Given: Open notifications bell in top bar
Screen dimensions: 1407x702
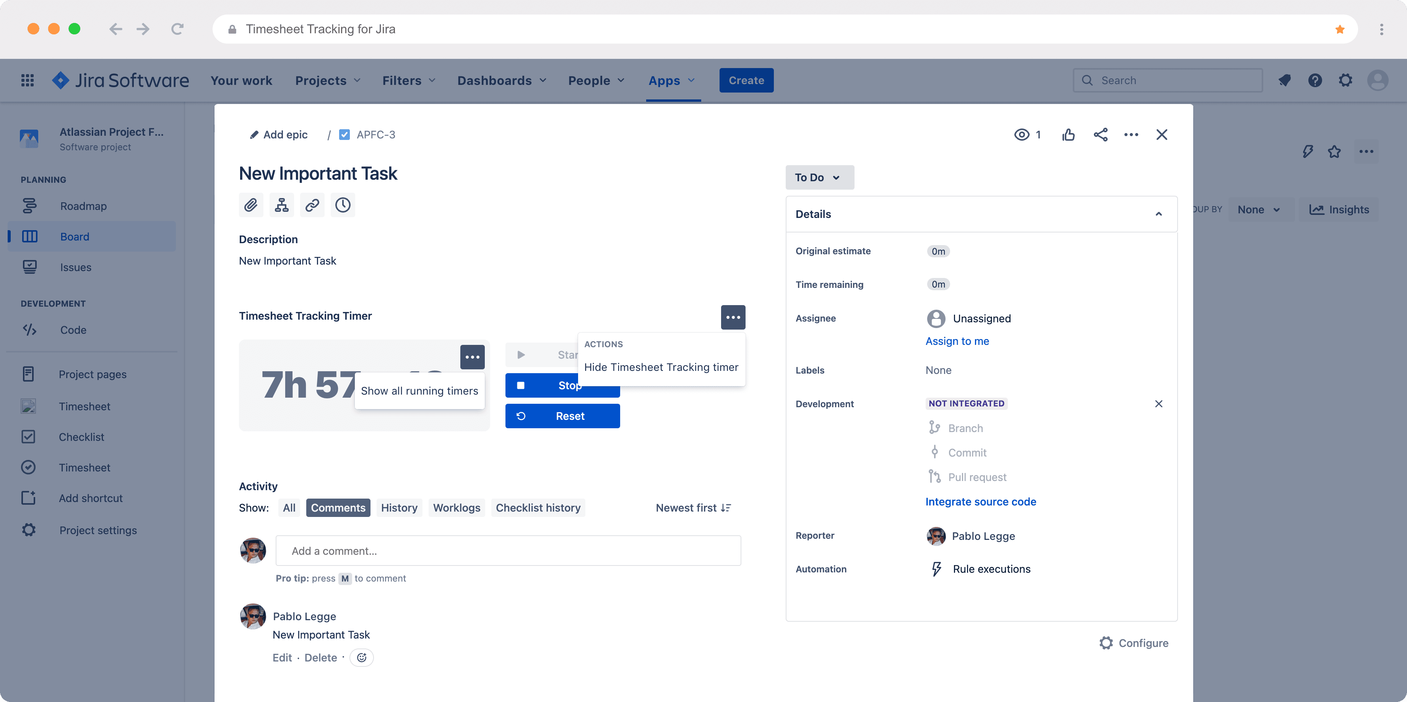Looking at the screenshot, I should click(1284, 80).
